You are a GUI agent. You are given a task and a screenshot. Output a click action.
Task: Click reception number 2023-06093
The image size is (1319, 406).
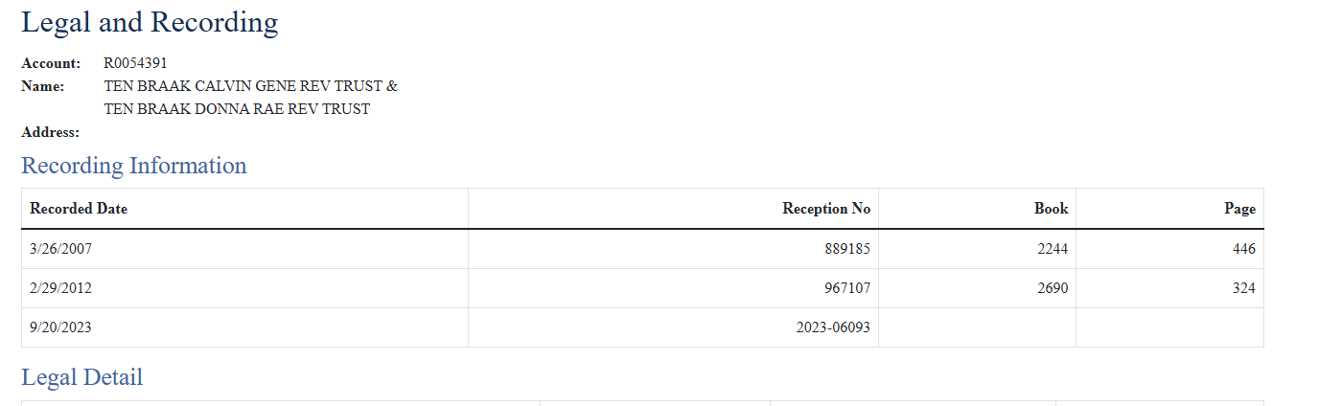pos(833,327)
